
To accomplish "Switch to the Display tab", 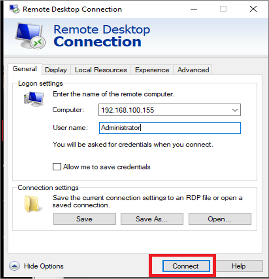I will click(x=56, y=70).
